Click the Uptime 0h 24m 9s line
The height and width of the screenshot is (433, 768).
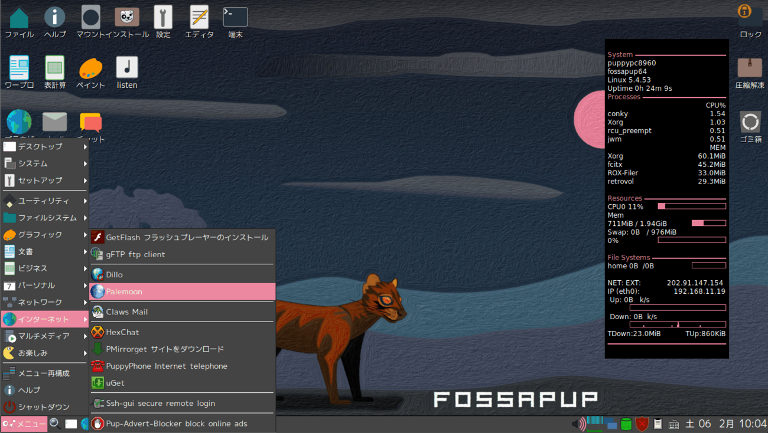tap(640, 88)
